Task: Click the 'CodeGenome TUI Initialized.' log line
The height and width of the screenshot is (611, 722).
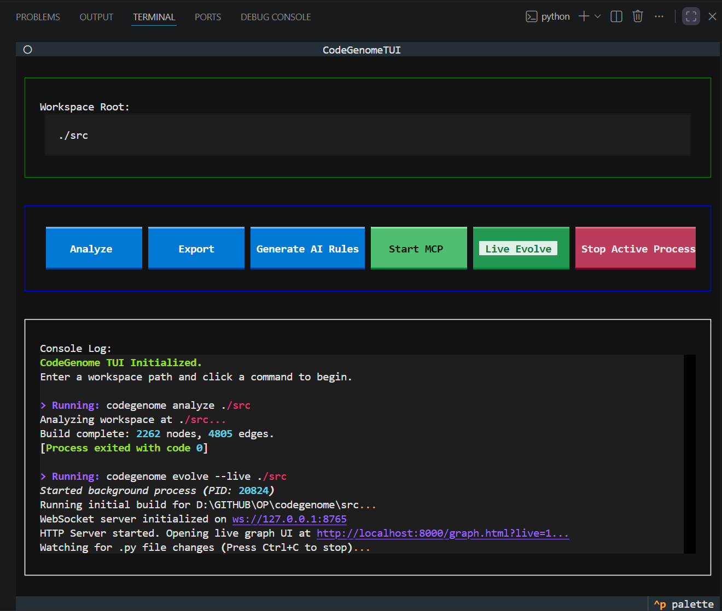Action: pos(121,362)
